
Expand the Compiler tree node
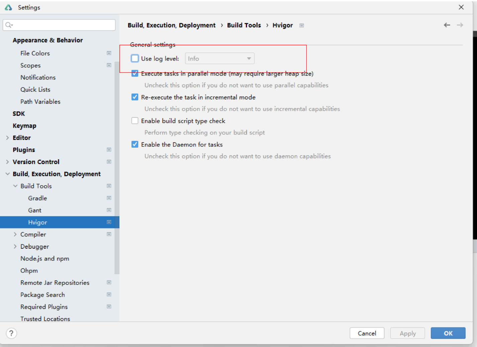(15, 234)
